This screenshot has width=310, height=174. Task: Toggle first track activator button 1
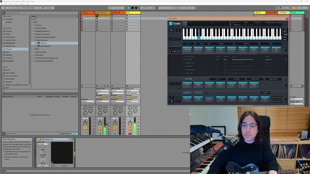point(85,128)
